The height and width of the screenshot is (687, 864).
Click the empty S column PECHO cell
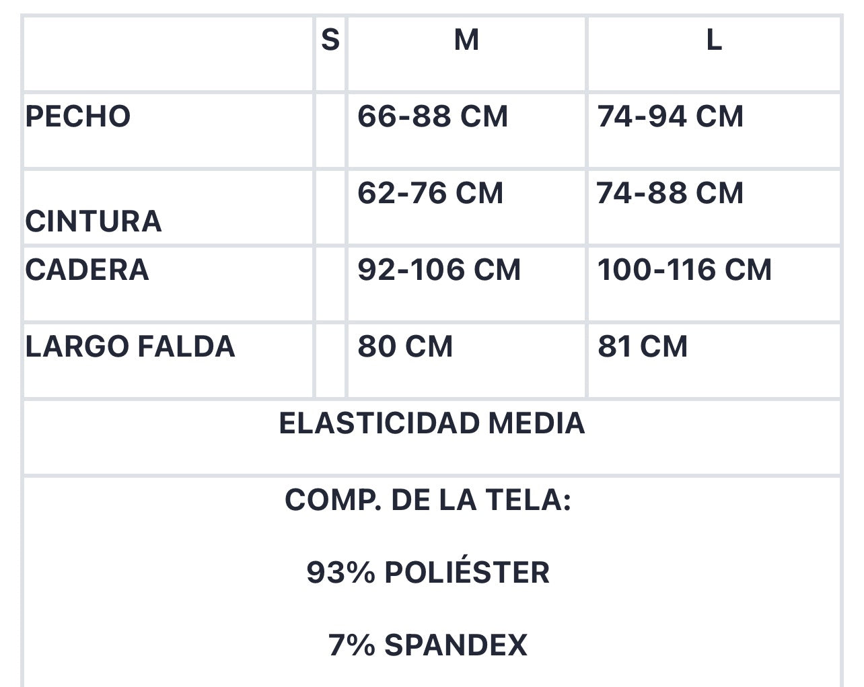[x=330, y=130]
